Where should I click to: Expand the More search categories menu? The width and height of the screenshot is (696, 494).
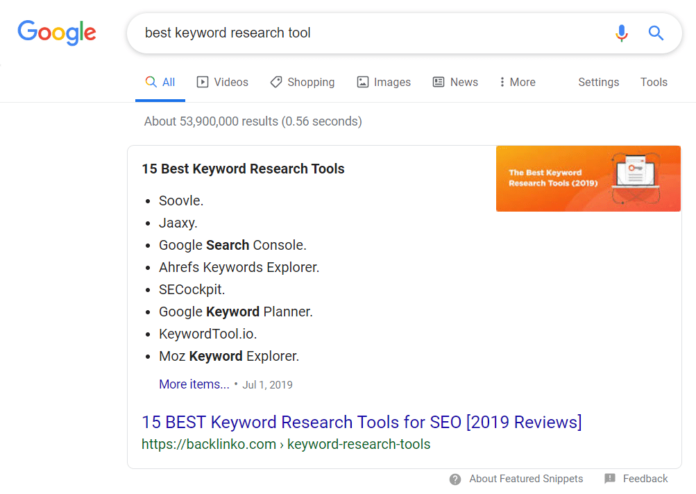point(517,82)
